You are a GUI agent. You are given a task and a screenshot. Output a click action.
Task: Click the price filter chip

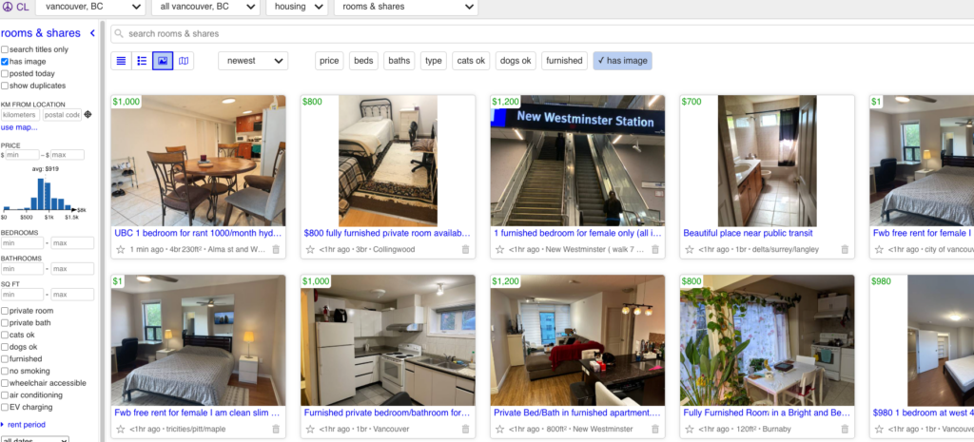click(x=329, y=61)
